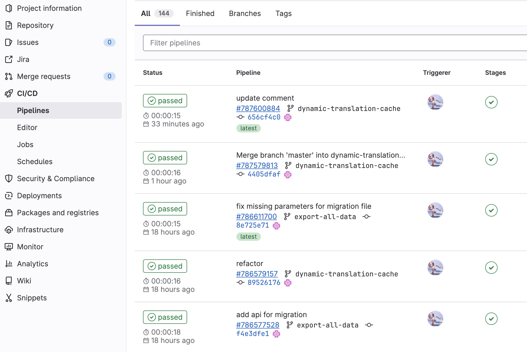Click the Jira external link icon

9,59
